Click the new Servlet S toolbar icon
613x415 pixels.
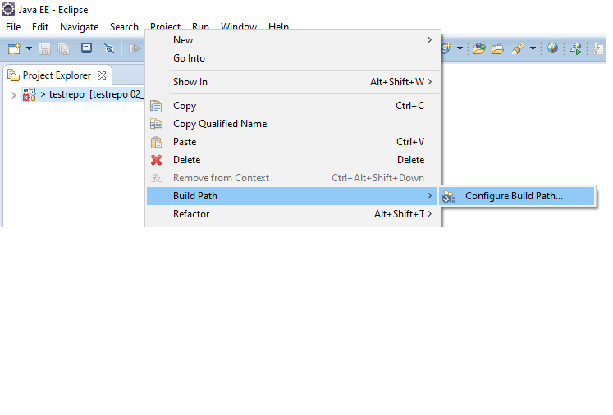[x=446, y=48]
